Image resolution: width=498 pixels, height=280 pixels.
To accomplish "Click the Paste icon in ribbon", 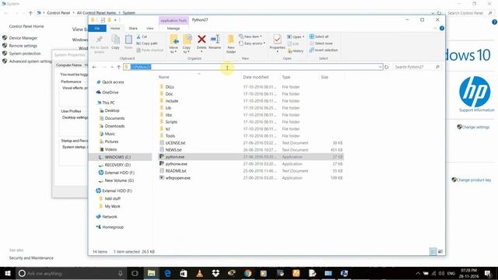I will [x=128, y=40].
